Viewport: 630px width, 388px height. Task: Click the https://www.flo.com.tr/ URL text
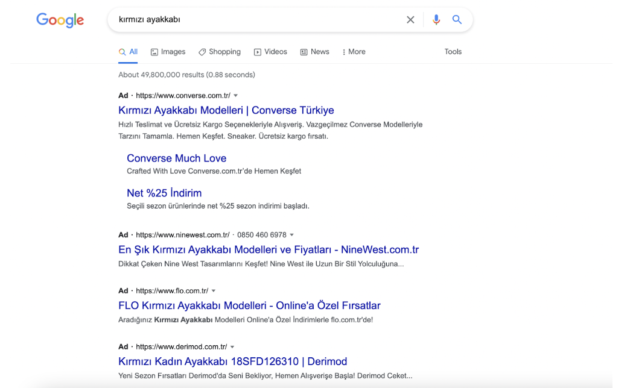(x=172, y=291)
